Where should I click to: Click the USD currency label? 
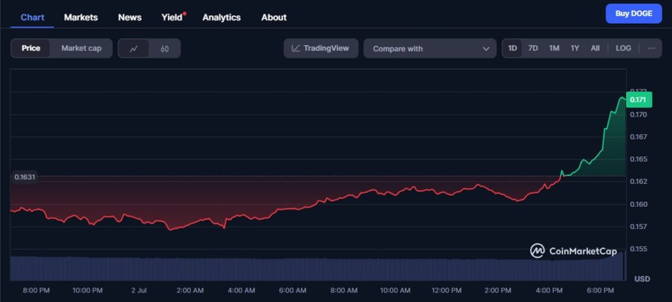[x=642, y=279]
